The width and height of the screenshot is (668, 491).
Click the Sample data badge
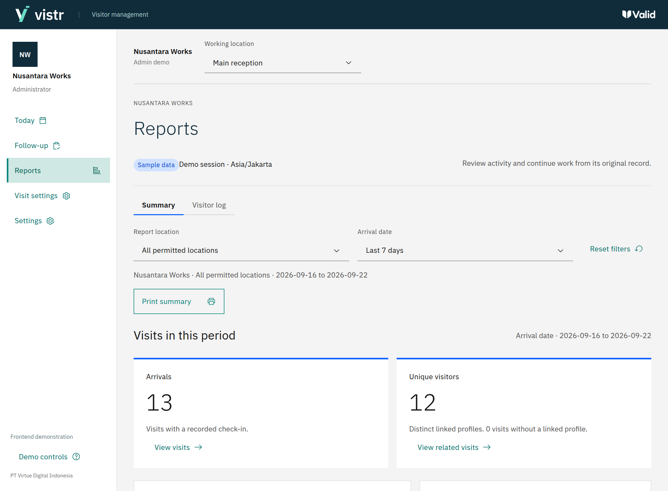[x=156, y=165]
